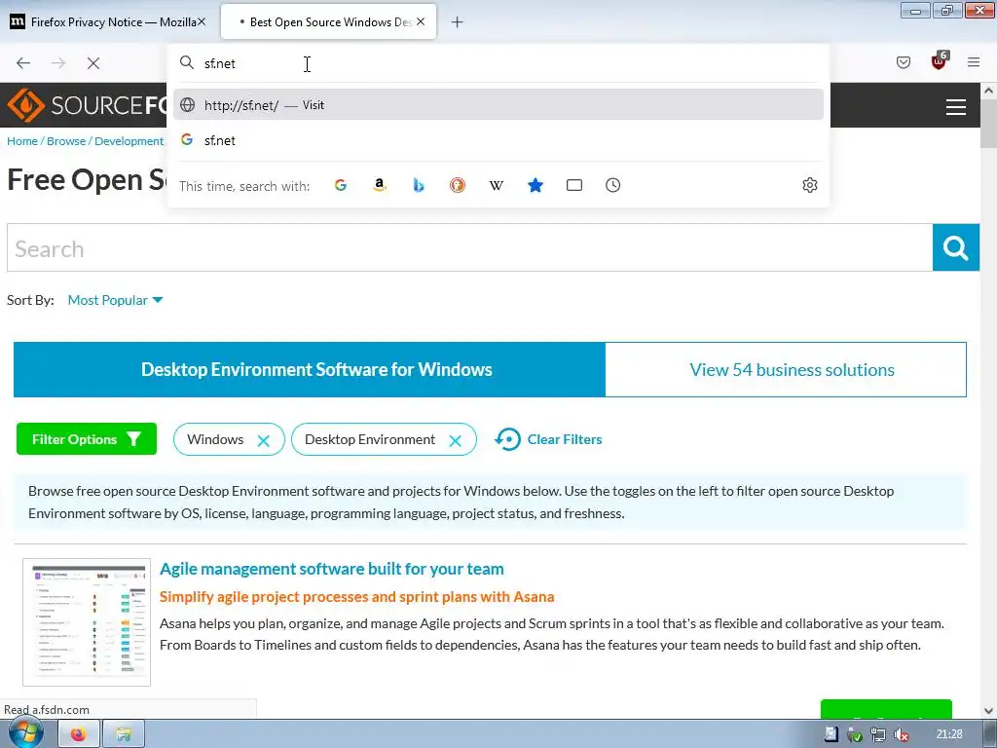Open the SourceForge site hamburger menu
Screen dimensions: 997x748
click(x=956, y=107)
